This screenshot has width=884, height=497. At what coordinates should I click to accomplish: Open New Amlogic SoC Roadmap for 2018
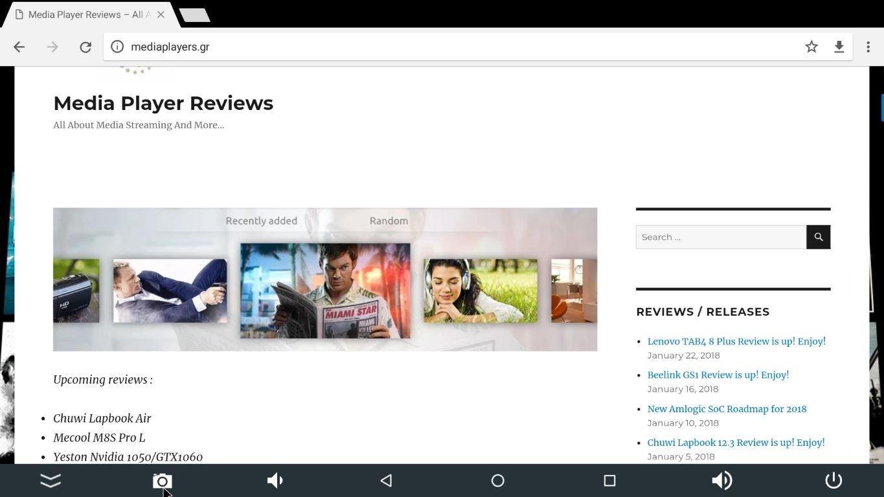coord(727,409)
